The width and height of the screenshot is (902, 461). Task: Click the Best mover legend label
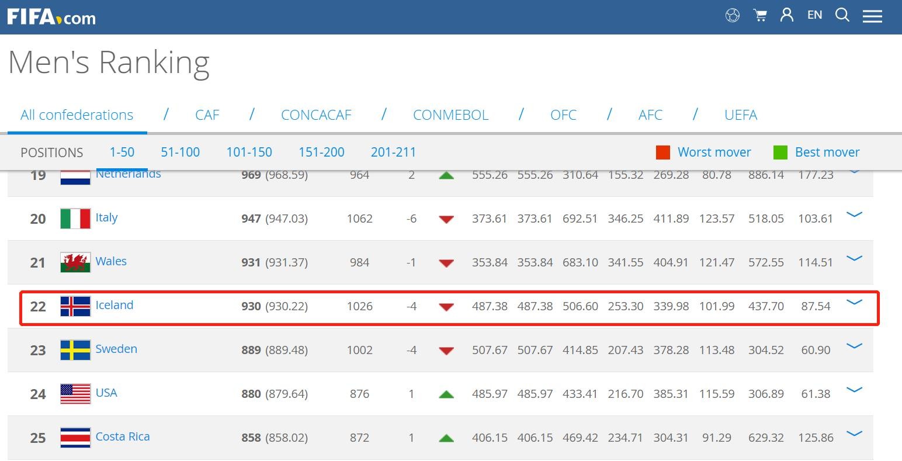point(827,152)
